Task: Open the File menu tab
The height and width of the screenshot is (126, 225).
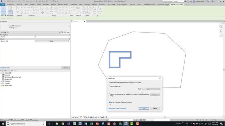Action: click(2, 5)
